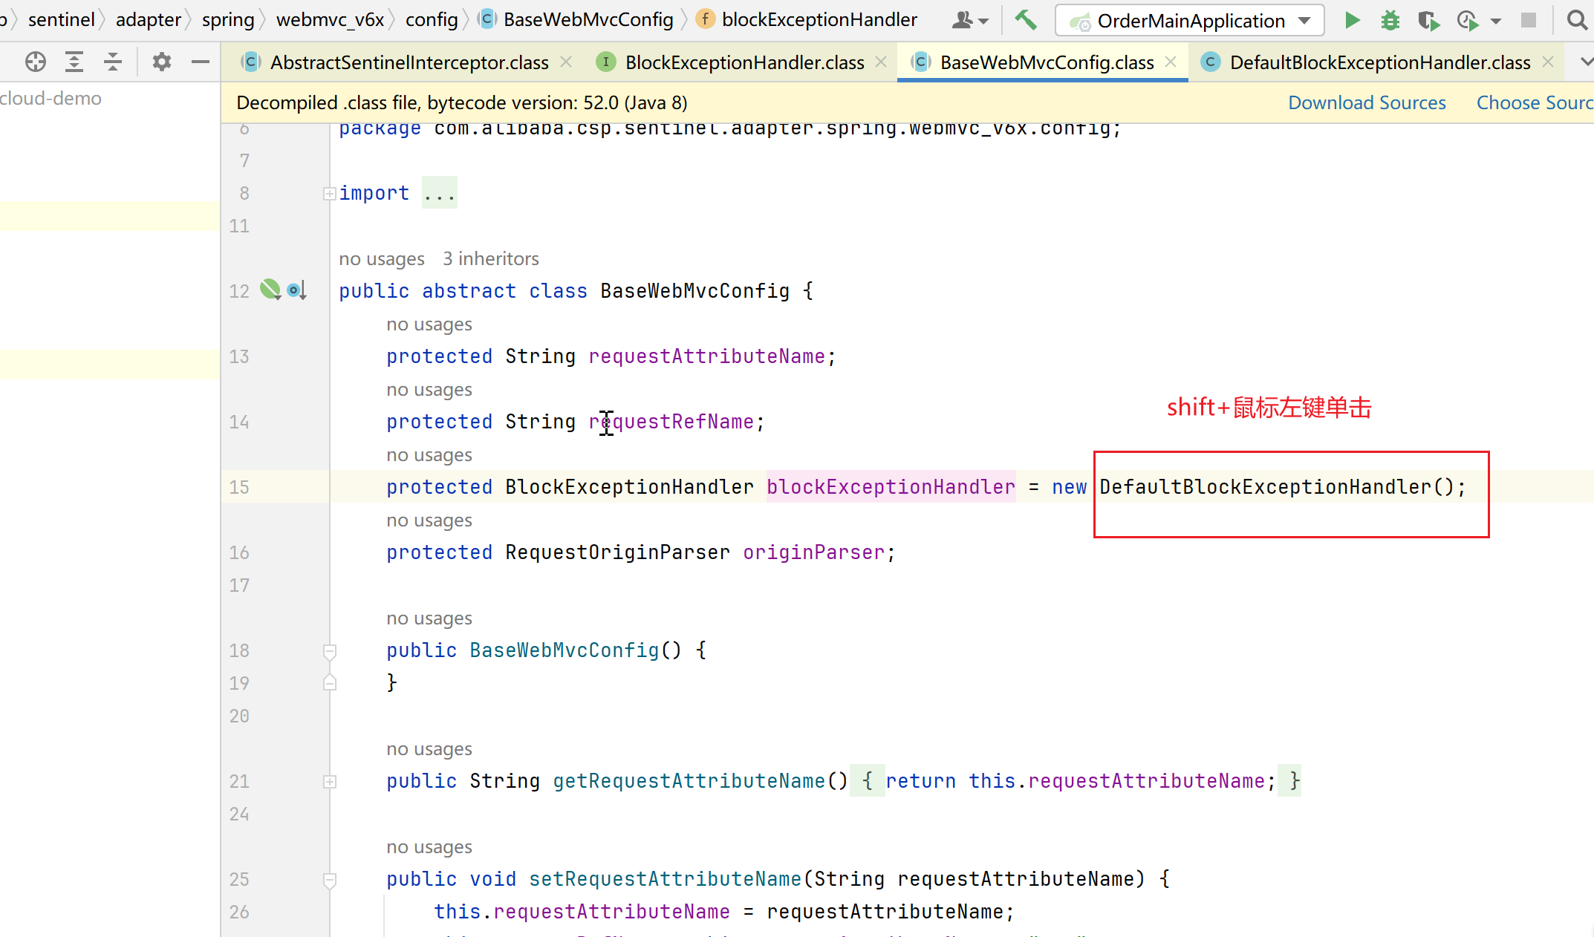Screen dimensions: 1594x937
Task: Switch to the BlockExceptionHandler.class tab
Action: tap(744, 62)
